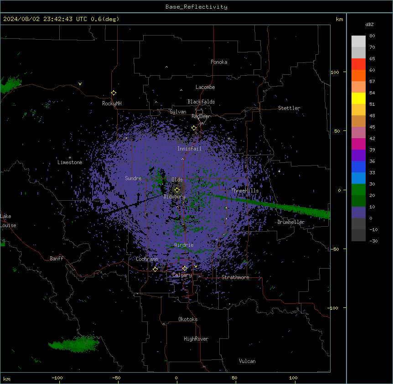Click the Calgary city label

click(x=182, y=275)
